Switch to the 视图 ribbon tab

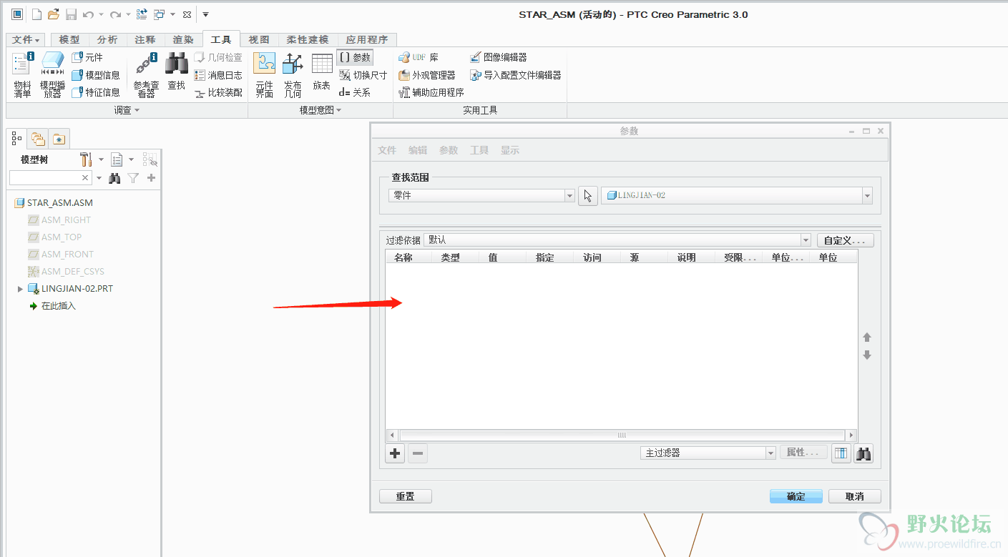tap(259, 40)
